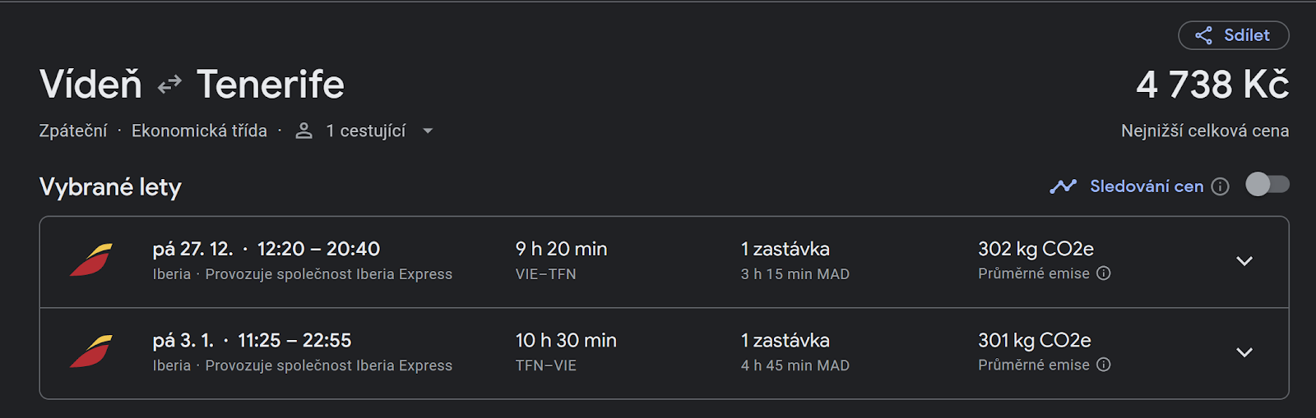Click the Zpáteční trip type label

pos(73,131)
